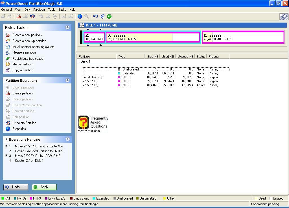Click Create a backup partition link

pos(29,41)
